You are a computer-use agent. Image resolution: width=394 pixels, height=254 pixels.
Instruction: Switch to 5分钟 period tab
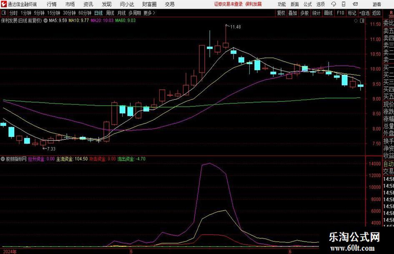tap(39, 13)
